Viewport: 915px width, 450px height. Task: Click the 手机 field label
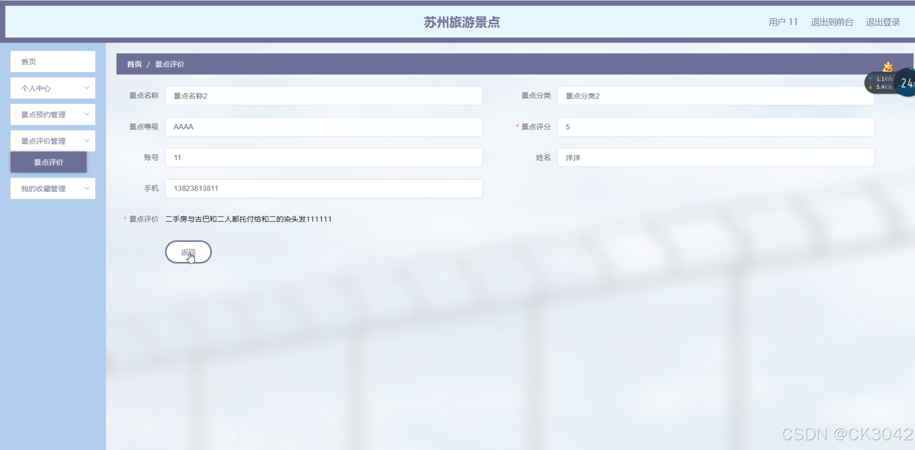151,189
